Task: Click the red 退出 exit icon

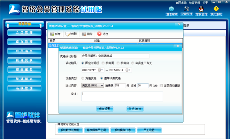Action: (x=99, y=34)
